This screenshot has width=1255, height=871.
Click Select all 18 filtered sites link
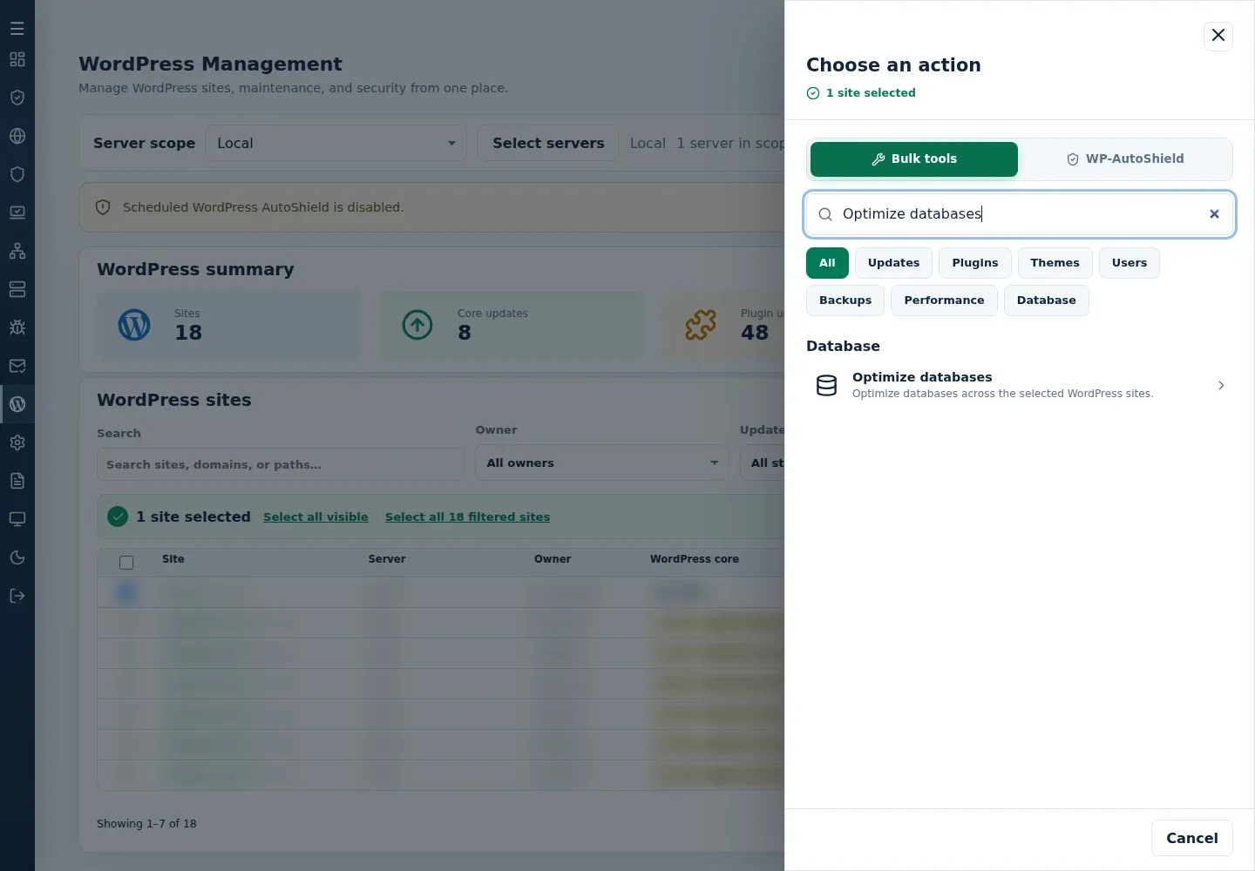[x=467, y=517]
